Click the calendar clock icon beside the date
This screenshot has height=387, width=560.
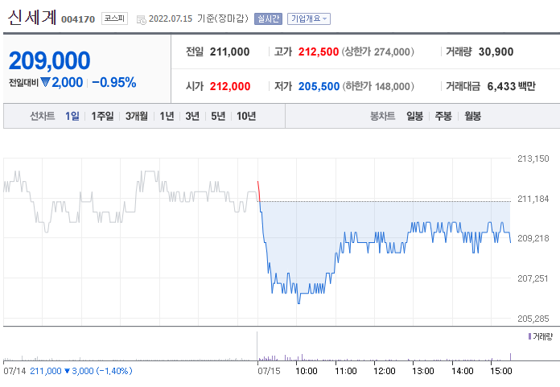142,19
